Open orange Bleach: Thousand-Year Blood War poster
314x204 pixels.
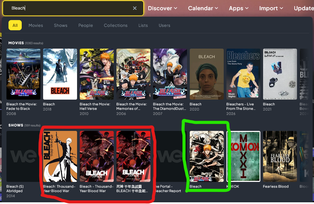point(60,156)
